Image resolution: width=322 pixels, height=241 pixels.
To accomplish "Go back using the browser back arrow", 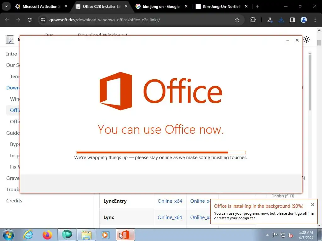I will (7, 20).
